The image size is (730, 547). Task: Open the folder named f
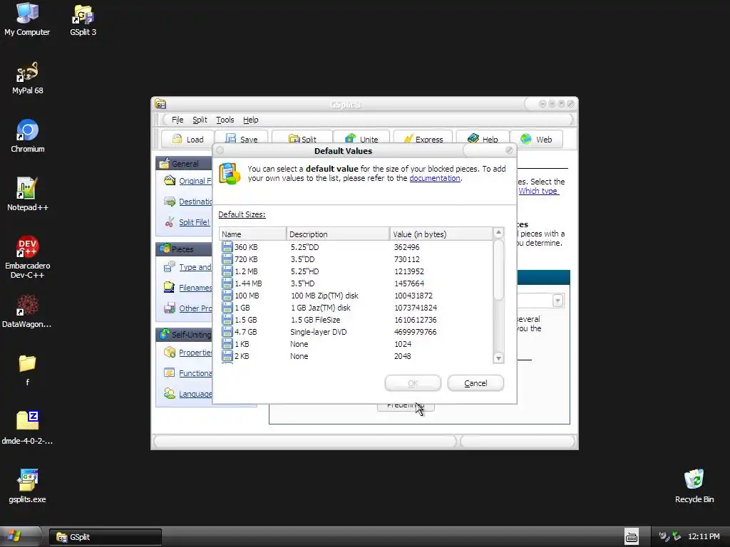28,370
